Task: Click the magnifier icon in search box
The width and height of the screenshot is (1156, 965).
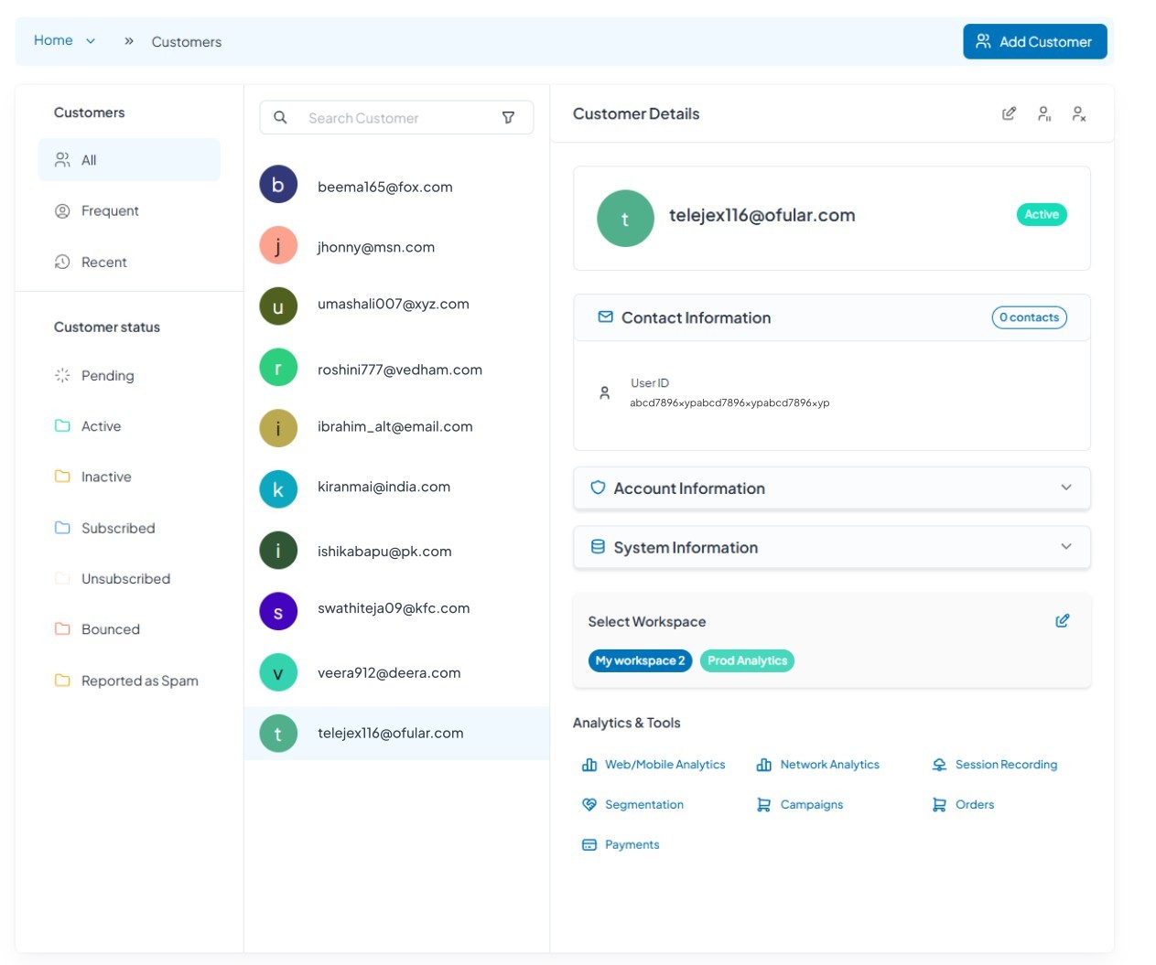Action: pyautogui.click(x=280, y=118)
